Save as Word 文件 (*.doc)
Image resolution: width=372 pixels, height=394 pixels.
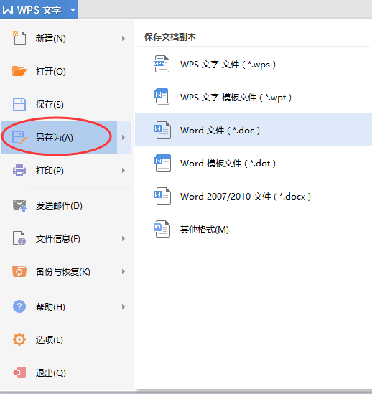[x=254, y=130]
